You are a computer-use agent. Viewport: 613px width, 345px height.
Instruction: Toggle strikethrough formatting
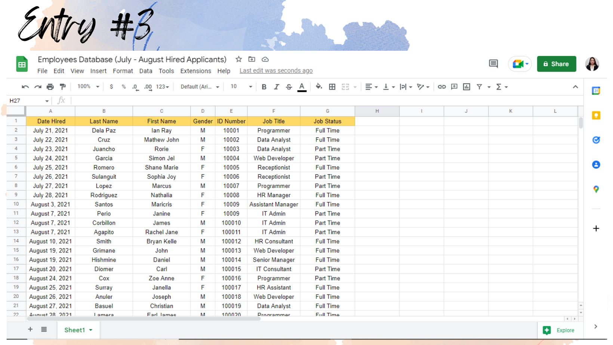click(289, 87)
